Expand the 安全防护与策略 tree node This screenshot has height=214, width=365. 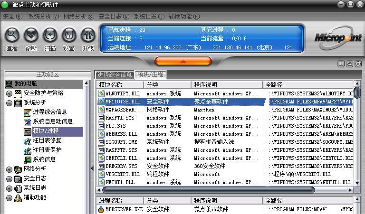click(10, 93)
